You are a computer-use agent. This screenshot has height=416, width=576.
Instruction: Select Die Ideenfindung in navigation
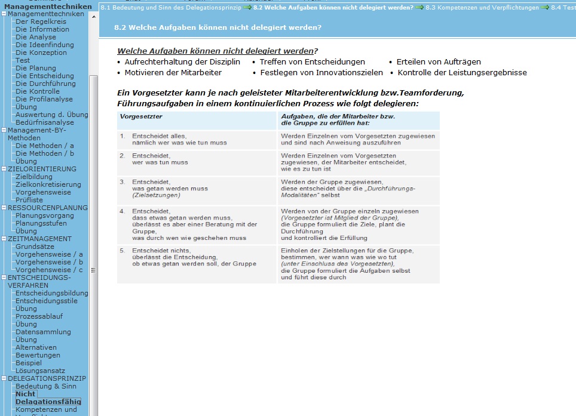point(44,45)
